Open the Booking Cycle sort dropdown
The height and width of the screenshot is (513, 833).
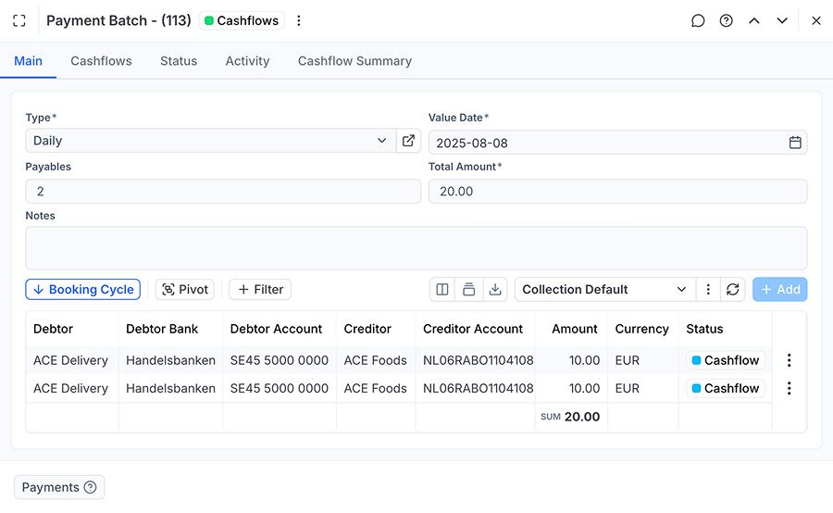82,290
